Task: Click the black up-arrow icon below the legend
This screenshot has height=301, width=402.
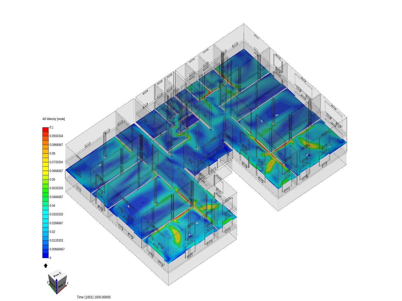Action: pos(46,266)
